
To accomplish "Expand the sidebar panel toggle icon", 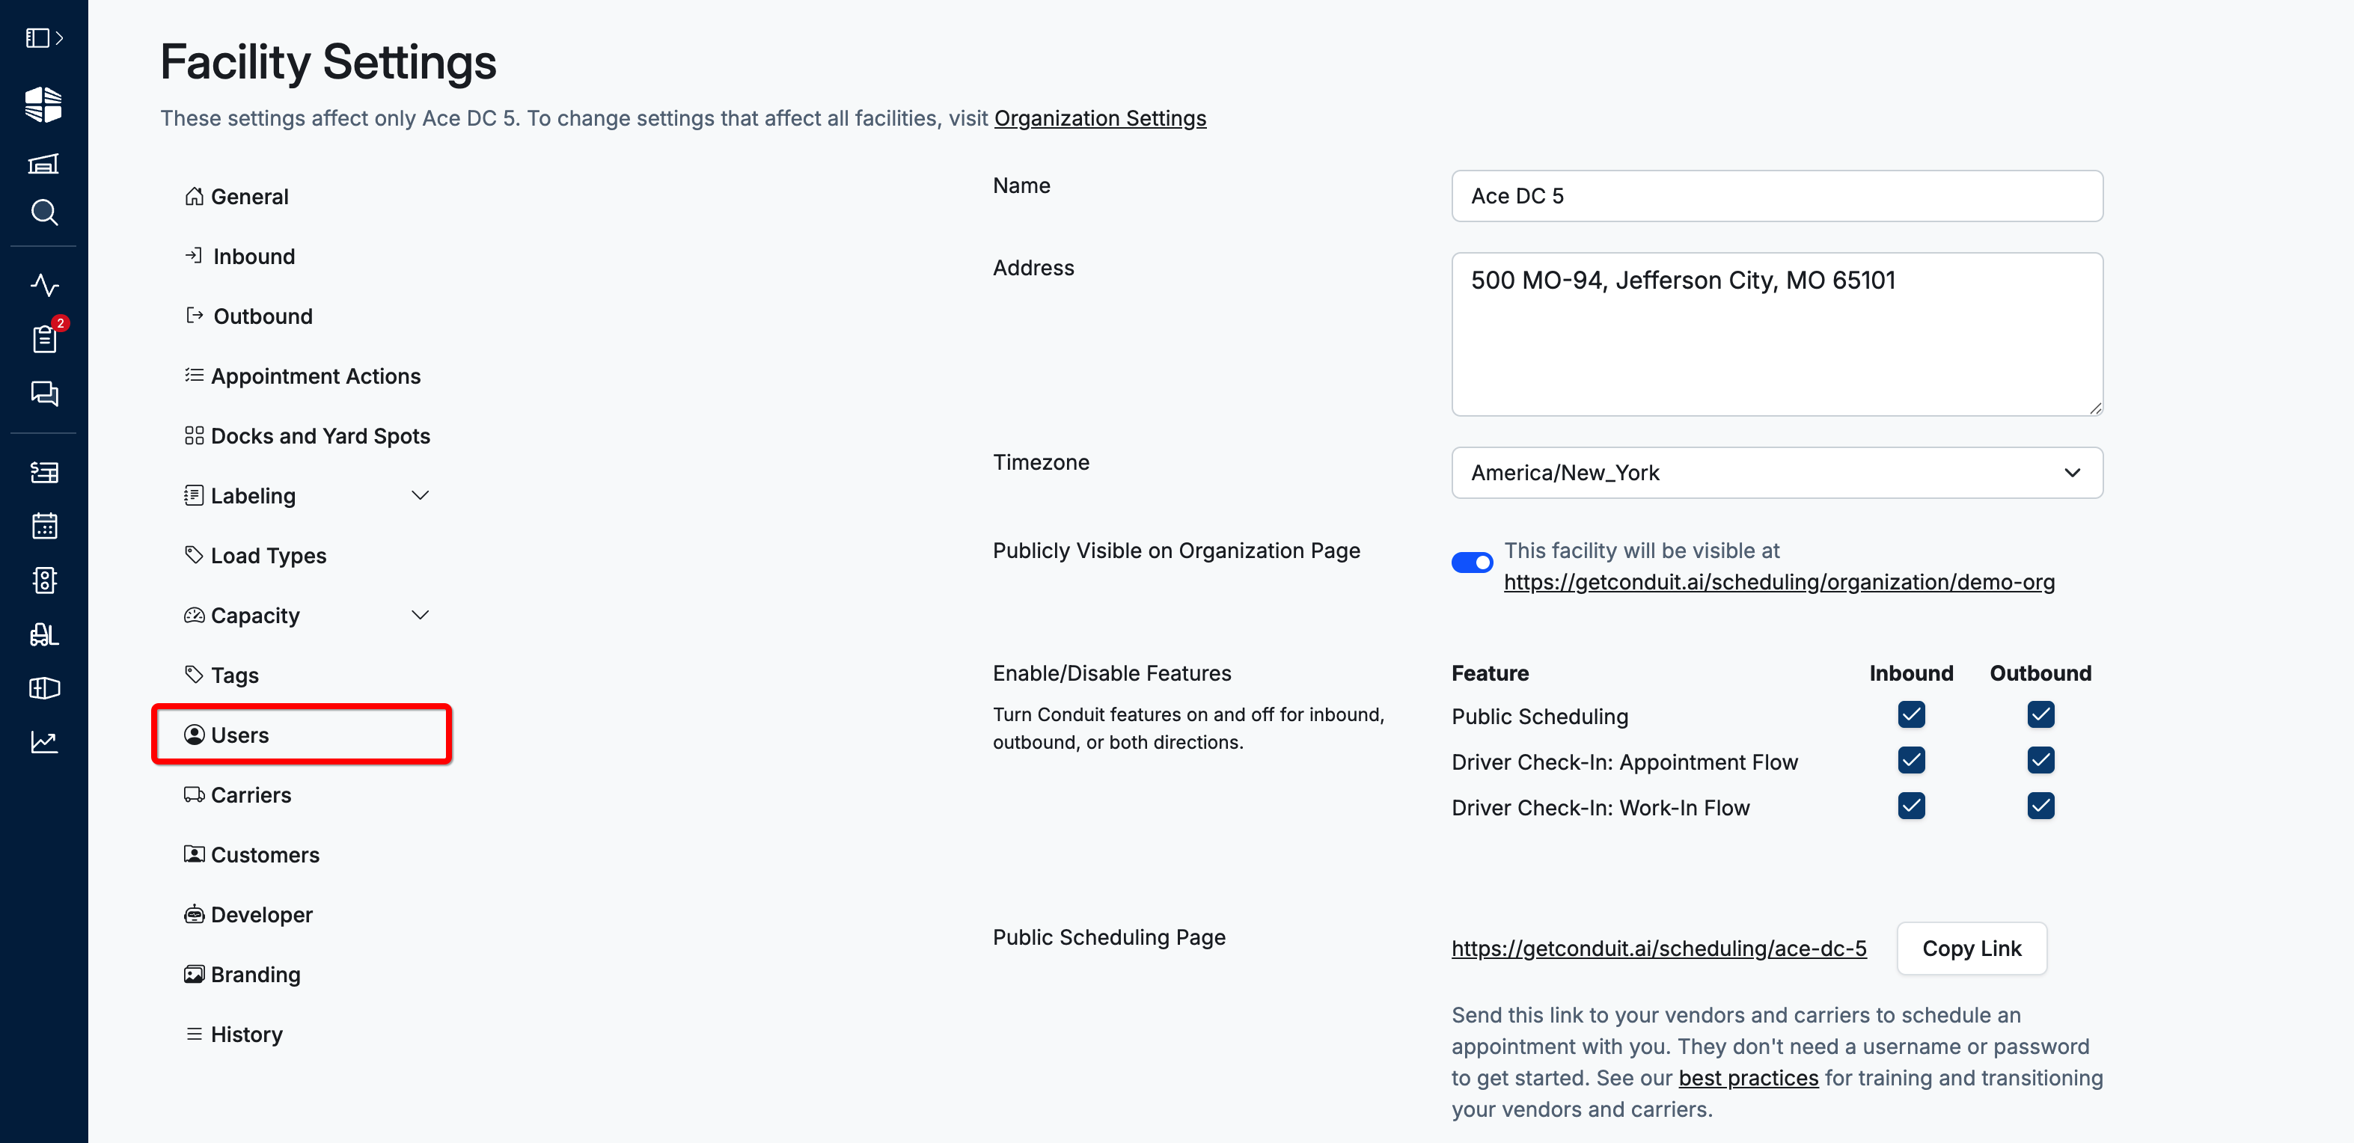I will [x=44, y=37].
